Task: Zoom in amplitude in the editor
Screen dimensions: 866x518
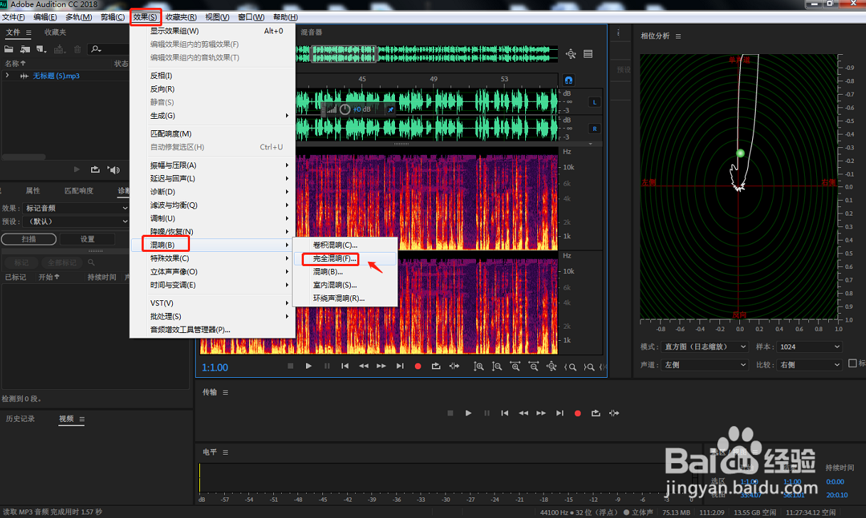Action: (479, 366)
